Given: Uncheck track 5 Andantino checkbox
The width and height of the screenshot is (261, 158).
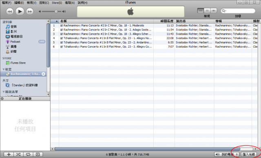Looking at the screenshot, I should click(62, 42).
